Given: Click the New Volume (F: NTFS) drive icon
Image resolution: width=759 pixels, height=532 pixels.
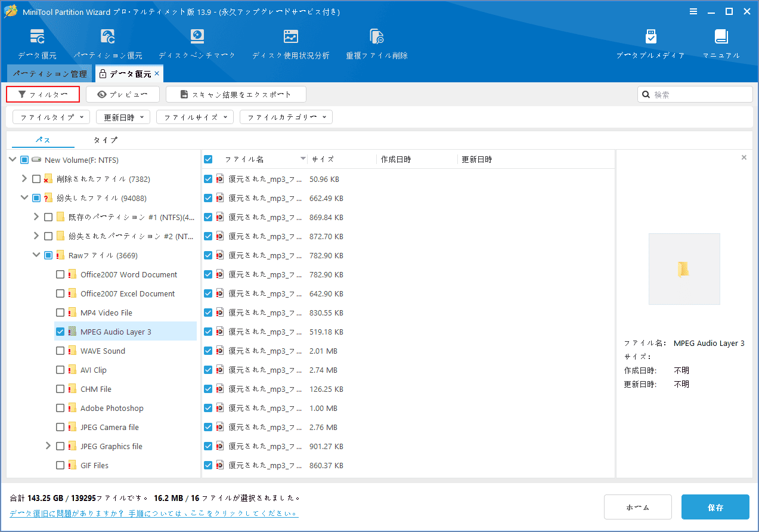Looking at the screenshot, I should (x=37, y=160).
